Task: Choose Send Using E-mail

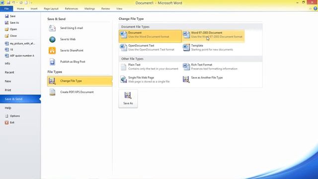Action: point(79,28)
